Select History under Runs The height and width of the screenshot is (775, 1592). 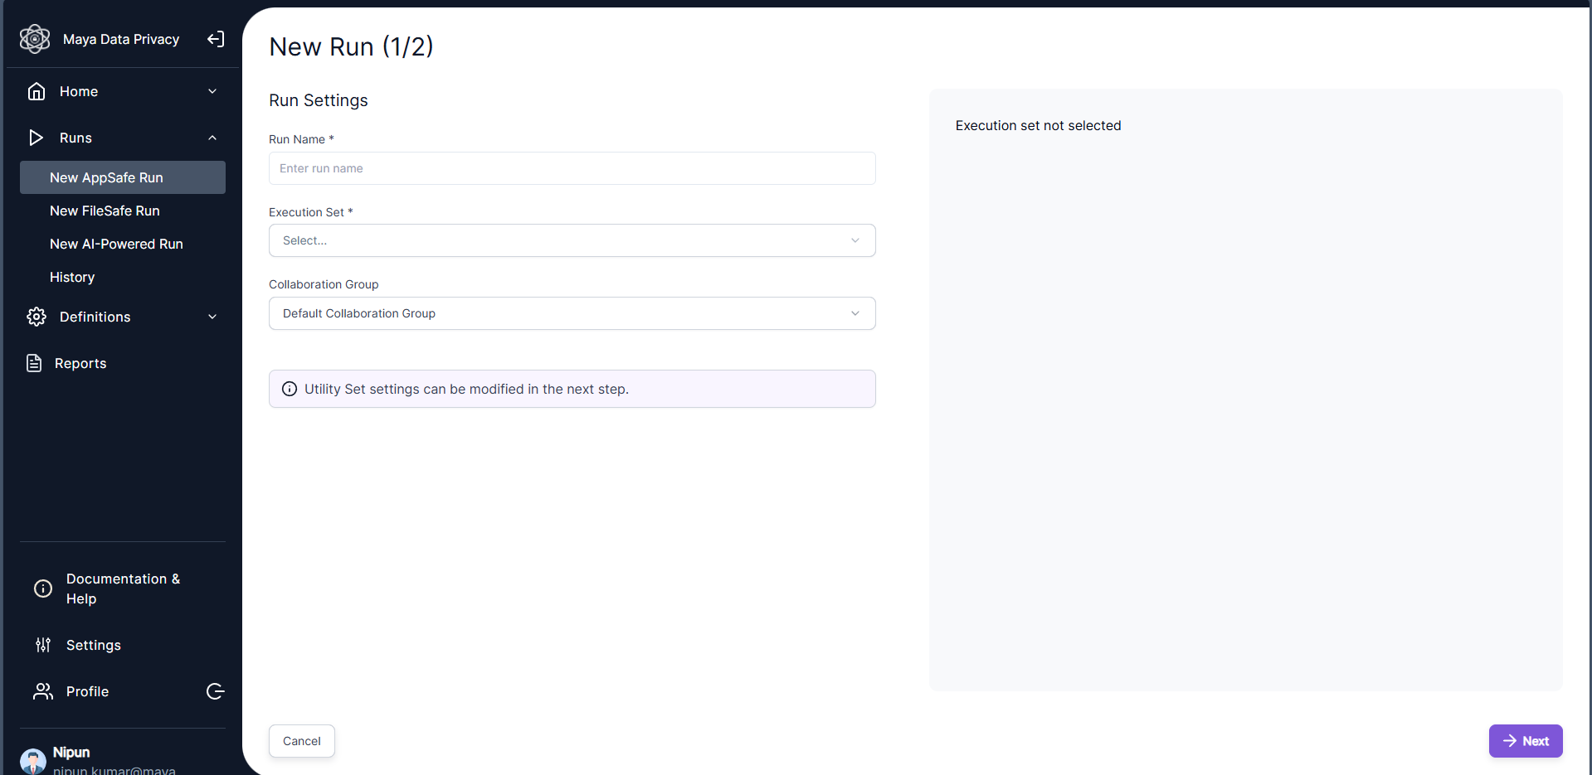(72, 277)
